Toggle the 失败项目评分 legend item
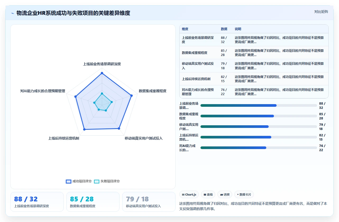This screenshot has height=222, width=339. [107, 181]
